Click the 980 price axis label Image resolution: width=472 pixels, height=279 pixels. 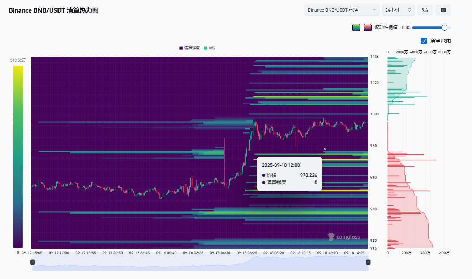point(373,146)
